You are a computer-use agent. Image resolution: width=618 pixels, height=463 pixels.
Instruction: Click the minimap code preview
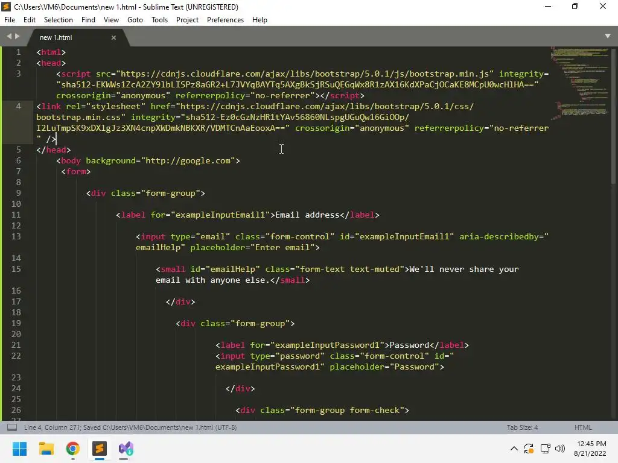point(579,83)
